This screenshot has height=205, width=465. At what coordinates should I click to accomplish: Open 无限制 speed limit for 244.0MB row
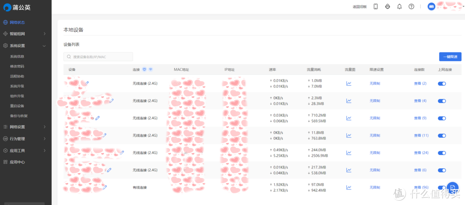click(x=375, y=153)
